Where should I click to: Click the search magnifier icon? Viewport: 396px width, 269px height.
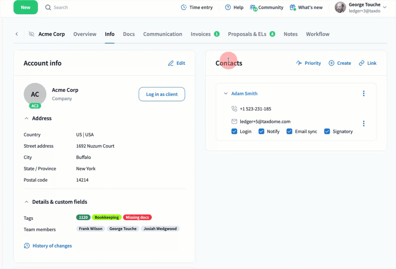tap(48, 7)
